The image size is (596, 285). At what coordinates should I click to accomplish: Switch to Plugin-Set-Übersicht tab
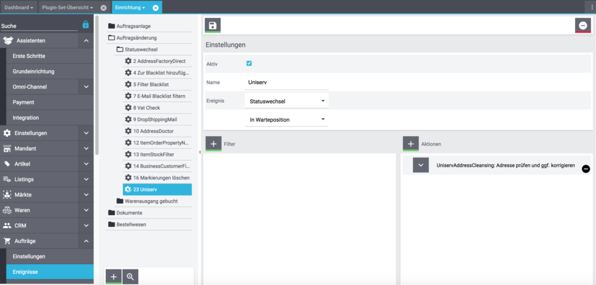coord(68,7)
